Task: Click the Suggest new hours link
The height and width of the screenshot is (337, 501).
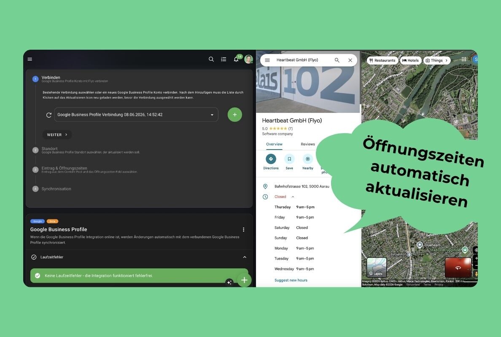Action: (291, 280)
